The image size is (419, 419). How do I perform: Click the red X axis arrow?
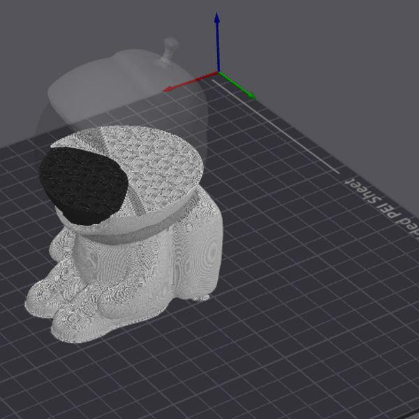[x=190, y=82]
